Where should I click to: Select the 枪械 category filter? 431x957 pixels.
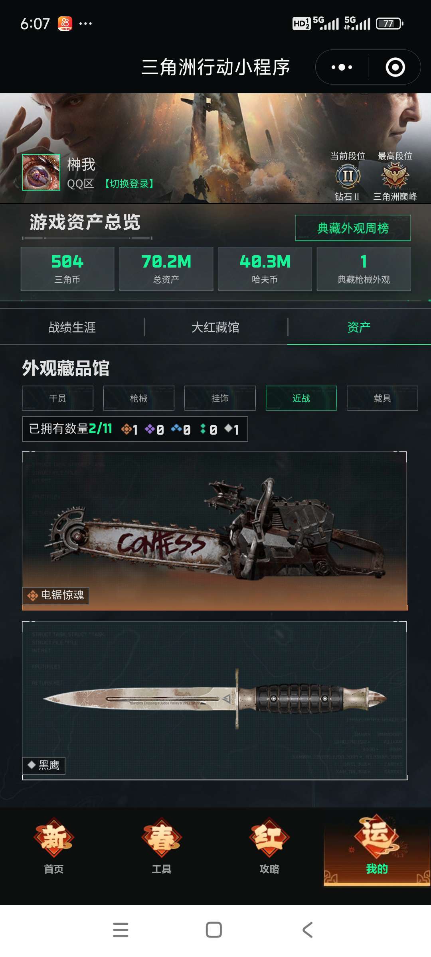click(139, 398)
